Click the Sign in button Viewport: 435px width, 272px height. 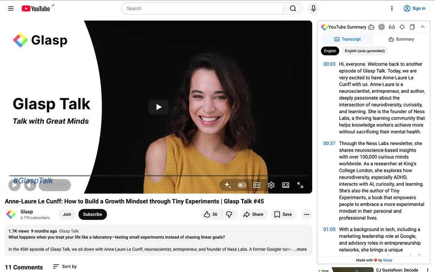(x=415, y=8)
